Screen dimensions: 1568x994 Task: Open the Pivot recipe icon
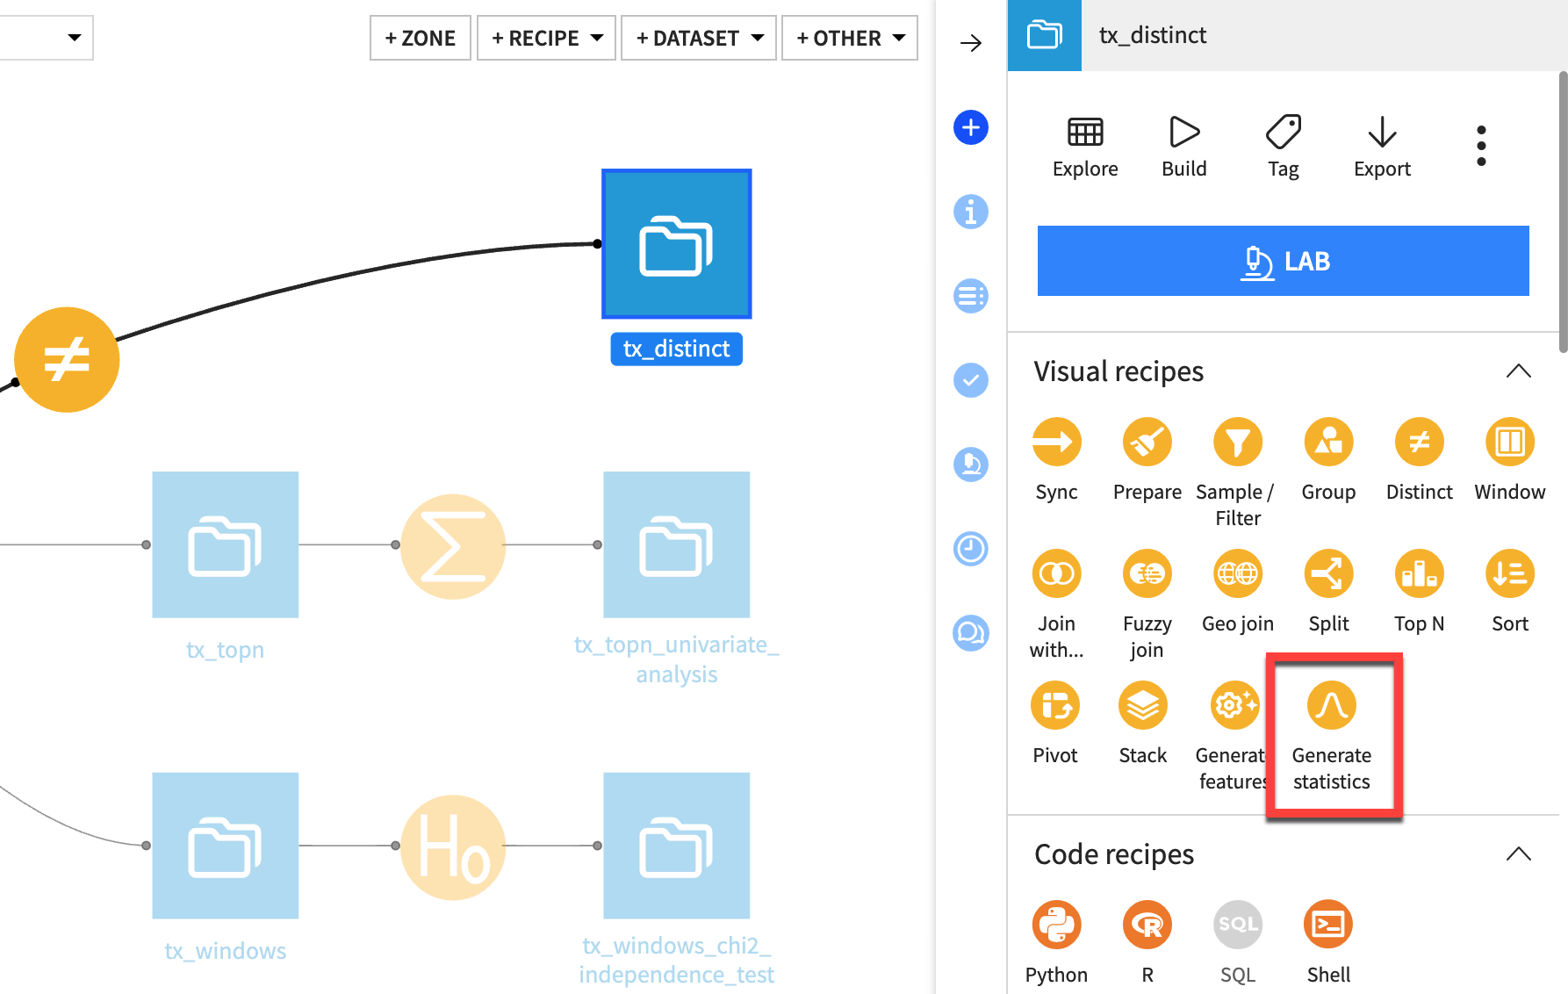(x=1056, y=704)
